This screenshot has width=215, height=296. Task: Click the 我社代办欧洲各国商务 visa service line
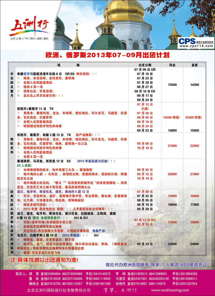coord(156,265)
